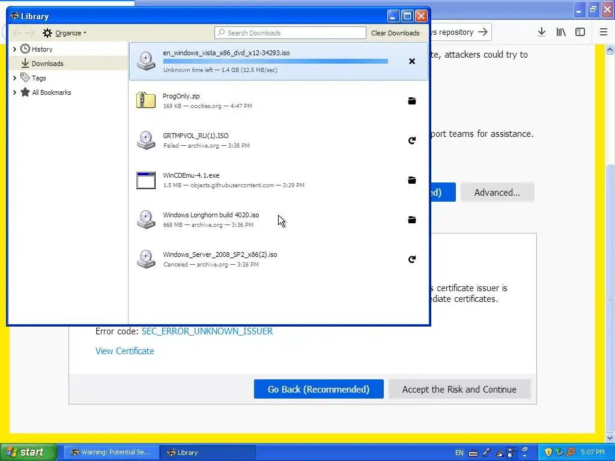Screen dimensions: 615x461
Task: Cancel the Vista ISO download
Action: point(412,61)
